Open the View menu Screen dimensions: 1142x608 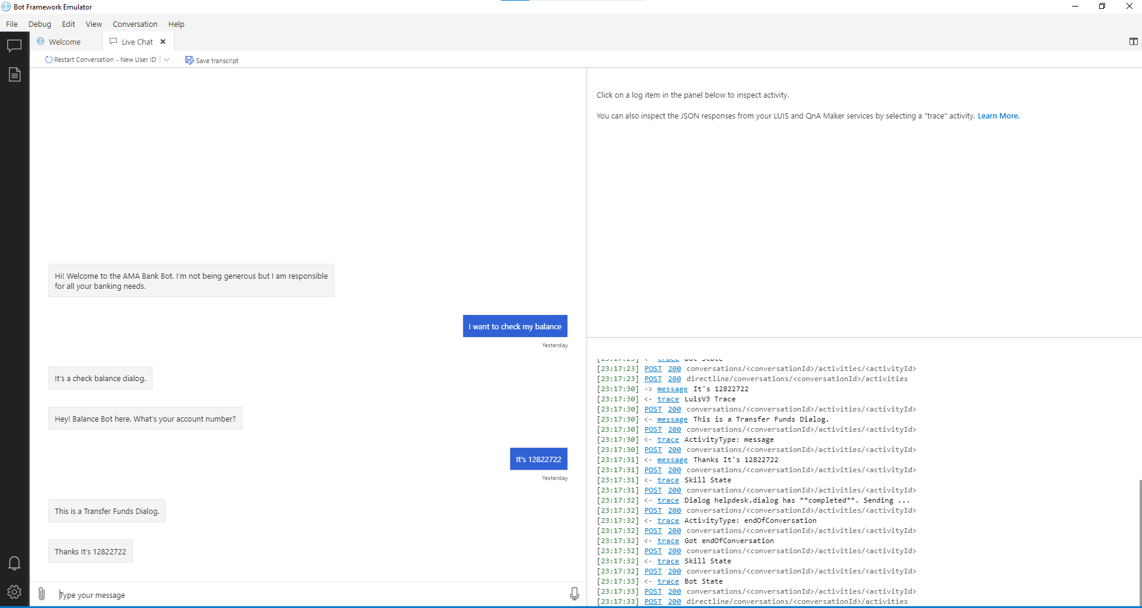tap(94, 24)
